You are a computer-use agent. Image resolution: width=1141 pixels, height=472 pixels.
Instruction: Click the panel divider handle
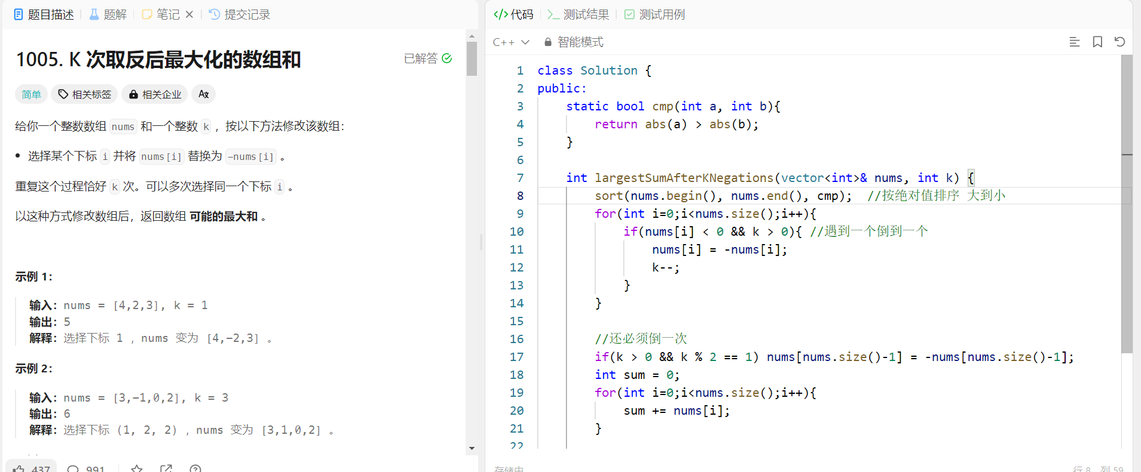pos(481,242)
